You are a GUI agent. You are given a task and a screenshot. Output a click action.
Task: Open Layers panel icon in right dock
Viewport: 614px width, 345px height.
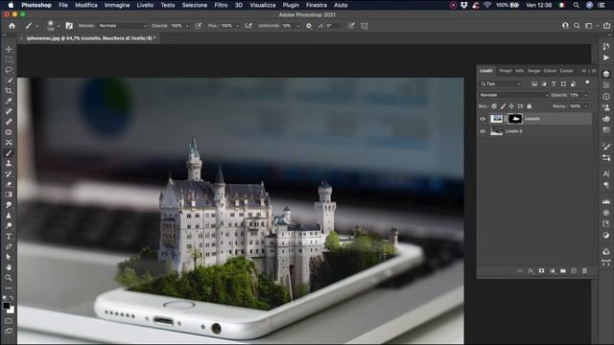coord(606,74)
